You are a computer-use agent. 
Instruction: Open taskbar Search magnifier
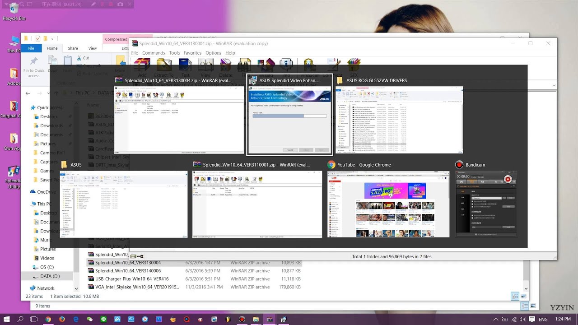pyautogui.click(x=20, y=319)
